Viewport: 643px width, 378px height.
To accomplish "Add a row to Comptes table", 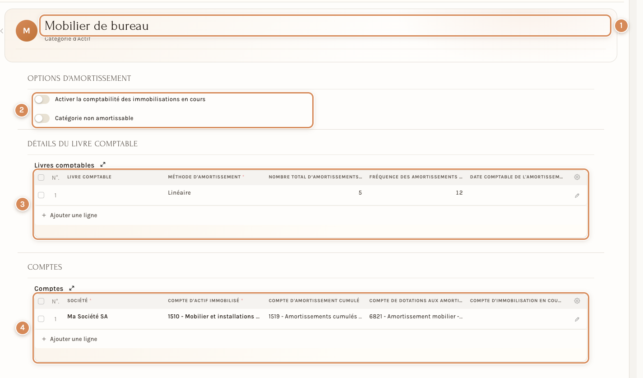I will click(69, 339).
